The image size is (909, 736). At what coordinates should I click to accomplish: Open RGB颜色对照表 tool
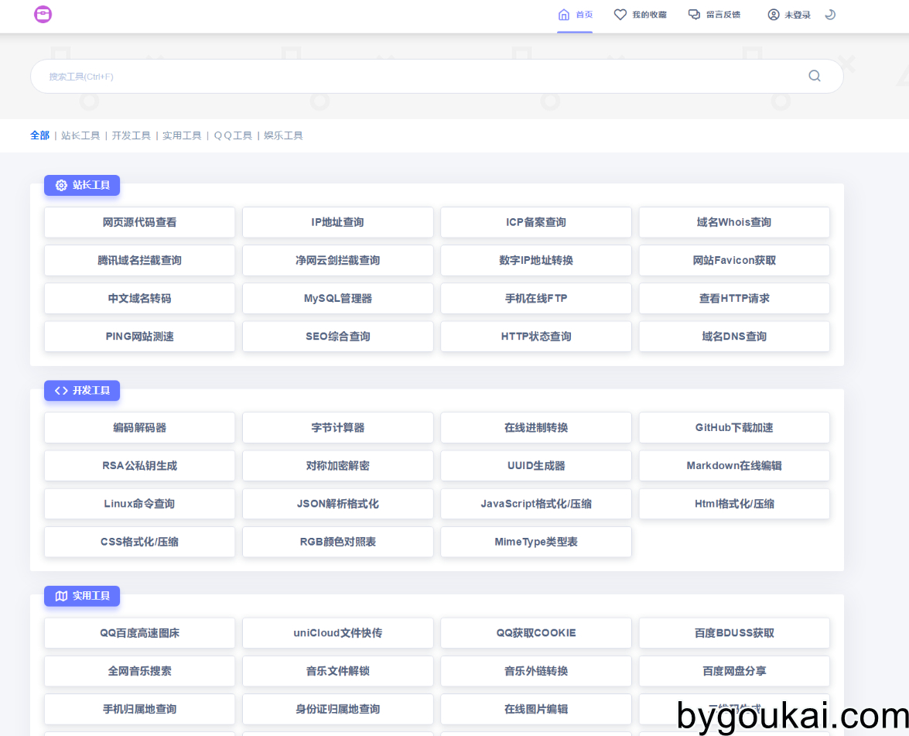coord(338,542)
